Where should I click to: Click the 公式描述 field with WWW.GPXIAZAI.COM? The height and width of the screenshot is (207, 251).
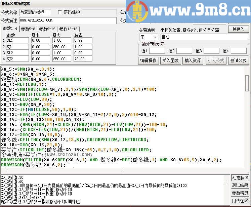(68, 20)
